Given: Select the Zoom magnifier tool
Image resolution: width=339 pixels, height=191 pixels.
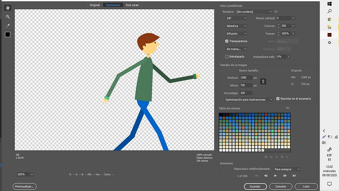Looking at the screenshot, I should coord(7,17).
